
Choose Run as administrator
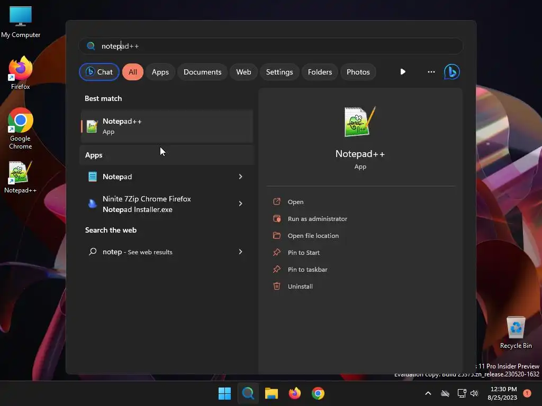[x=318, y=219]
